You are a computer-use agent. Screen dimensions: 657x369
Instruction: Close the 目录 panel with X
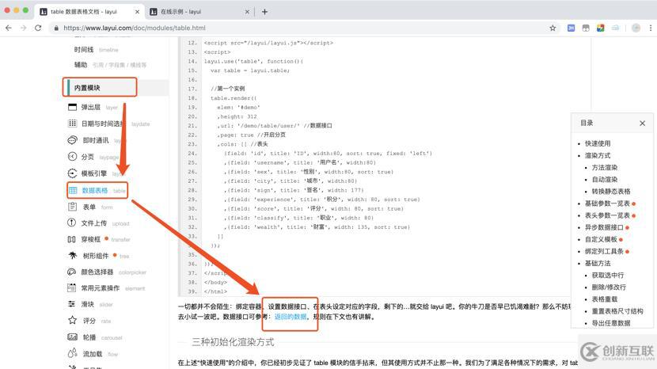coord(642,124)
